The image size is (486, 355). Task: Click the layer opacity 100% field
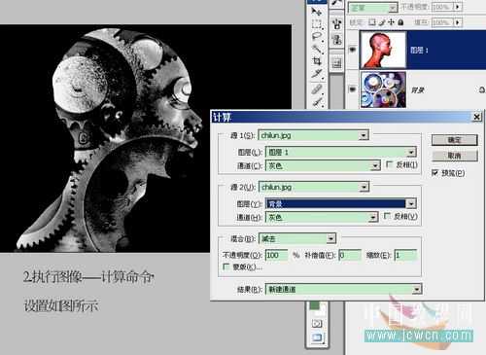click(x=442, y=7)
